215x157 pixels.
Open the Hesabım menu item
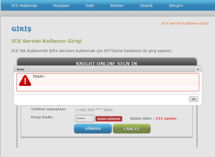click(61, 6)
